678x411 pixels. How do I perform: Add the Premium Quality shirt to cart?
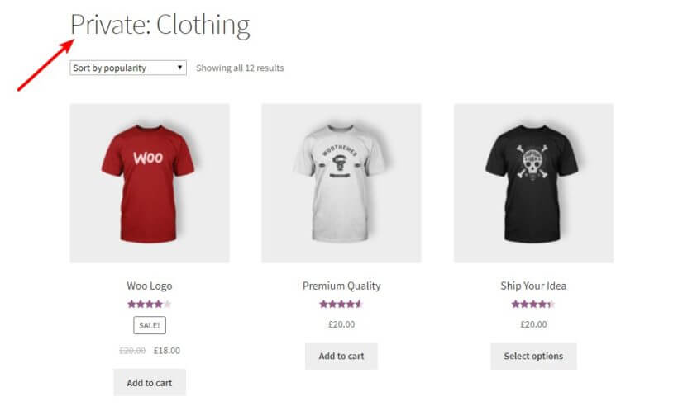click(341, 356)
